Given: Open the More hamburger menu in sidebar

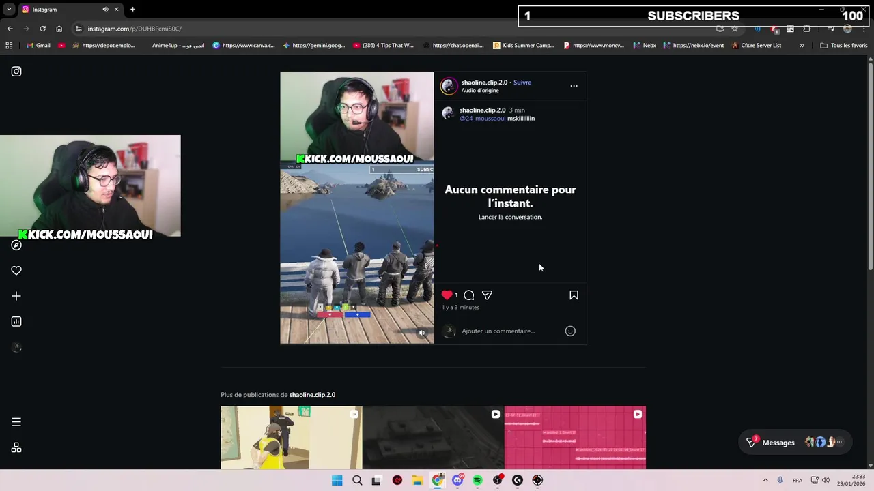Looking at the screenshot, I should (16, 422).
